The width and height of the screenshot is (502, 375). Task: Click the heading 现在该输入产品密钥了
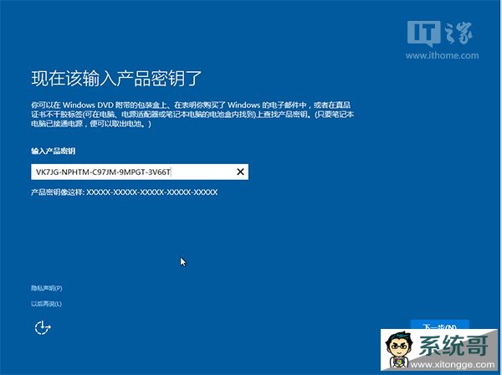point(116,78)
